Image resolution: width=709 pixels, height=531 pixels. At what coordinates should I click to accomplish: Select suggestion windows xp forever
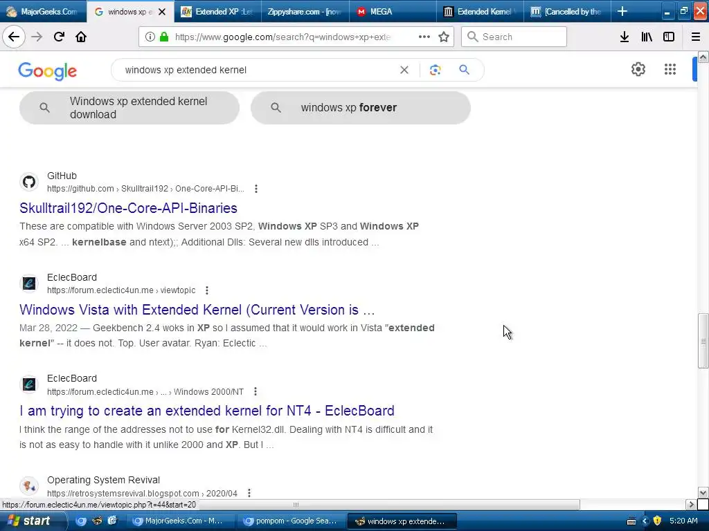(x=361, y=108)
